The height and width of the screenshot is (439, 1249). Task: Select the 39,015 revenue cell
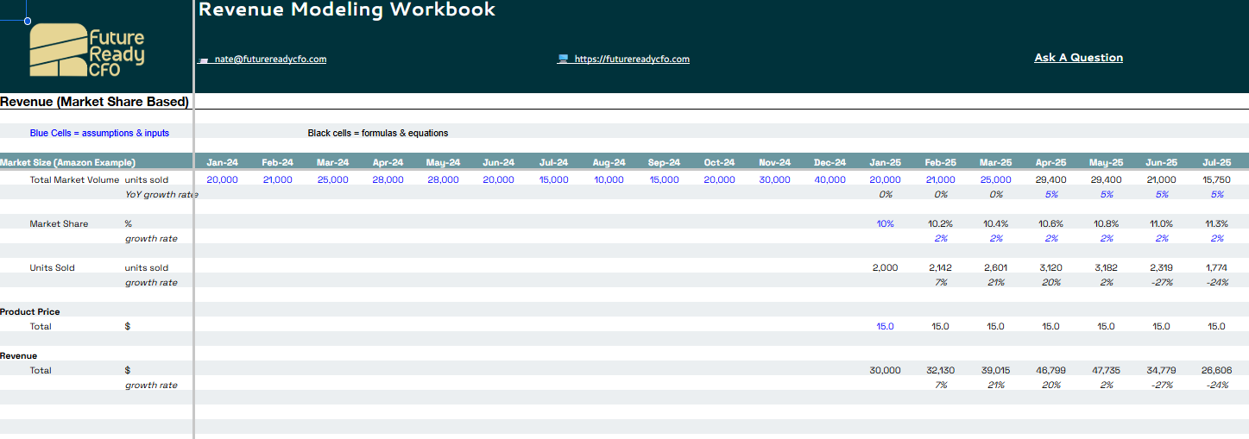pyautogui.click(x=996, y=370)
